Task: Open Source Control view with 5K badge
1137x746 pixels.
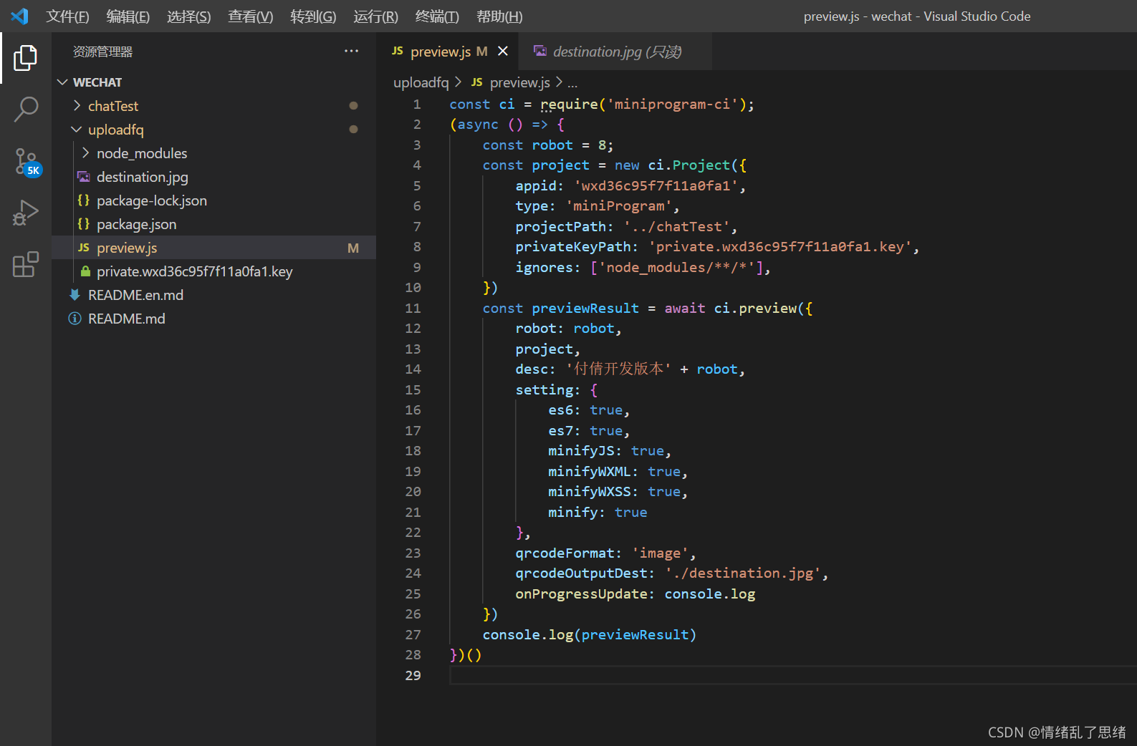Action: click(x=27, y=162)
